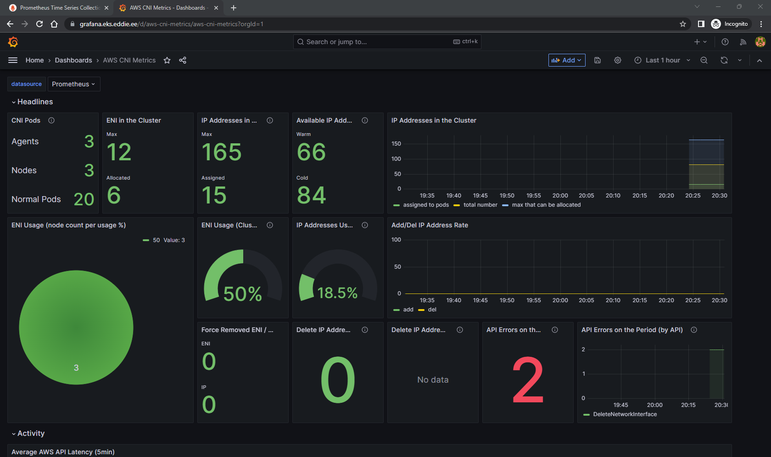Go back in browser history

pos(10,24)
